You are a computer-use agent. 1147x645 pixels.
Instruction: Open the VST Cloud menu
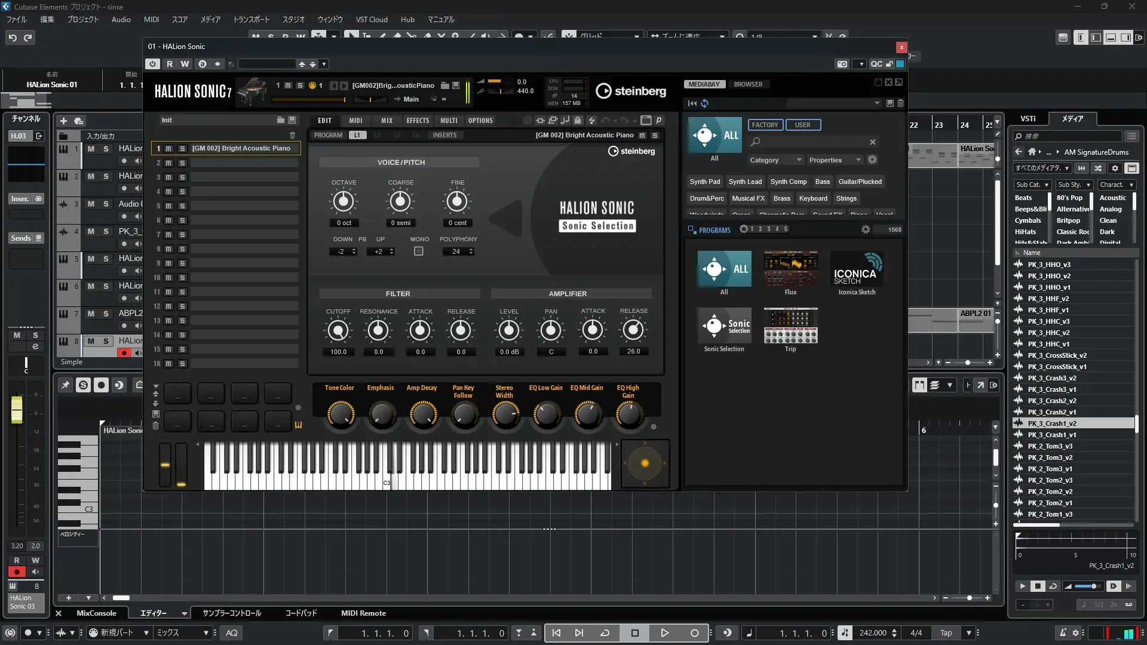(x=372, y=20)
